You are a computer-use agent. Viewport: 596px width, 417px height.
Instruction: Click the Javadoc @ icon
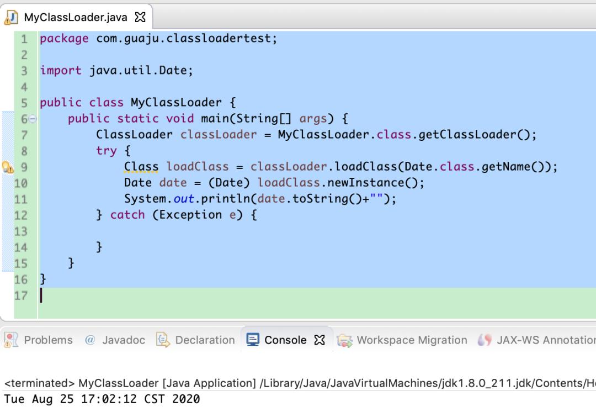pyautogui.click(x=90, y=340)
